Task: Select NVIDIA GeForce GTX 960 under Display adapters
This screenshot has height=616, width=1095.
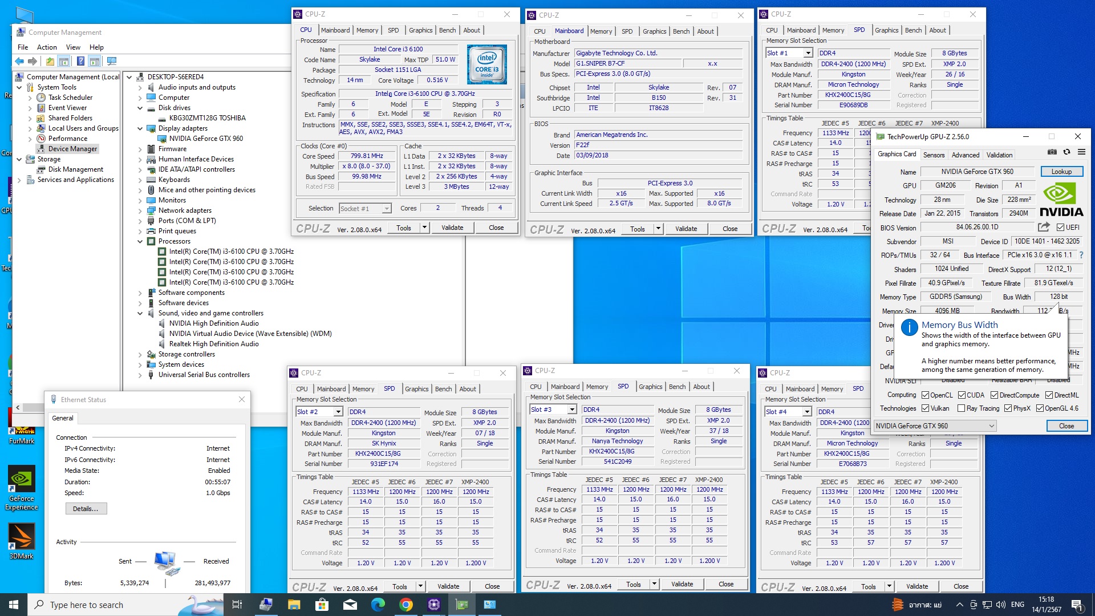Action: click(x=206, y=139)
